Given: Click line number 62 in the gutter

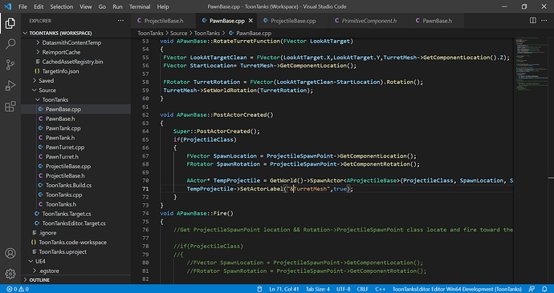Looking at the screenshot, I should 145,114.
